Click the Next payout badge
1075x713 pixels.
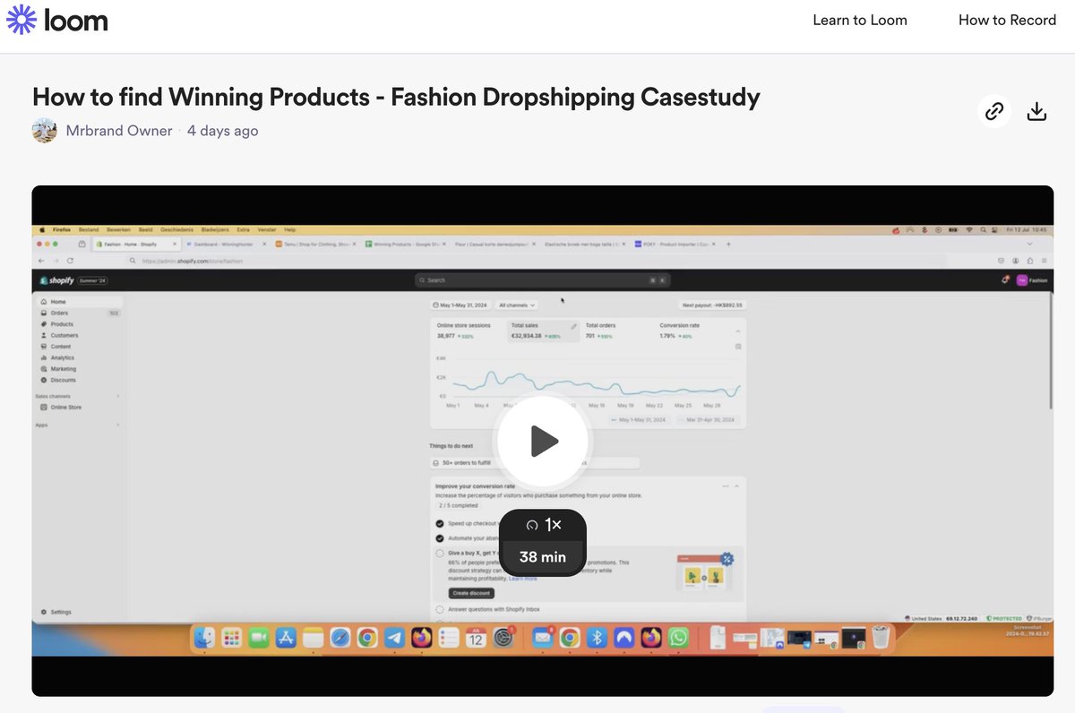pos(711,305)
